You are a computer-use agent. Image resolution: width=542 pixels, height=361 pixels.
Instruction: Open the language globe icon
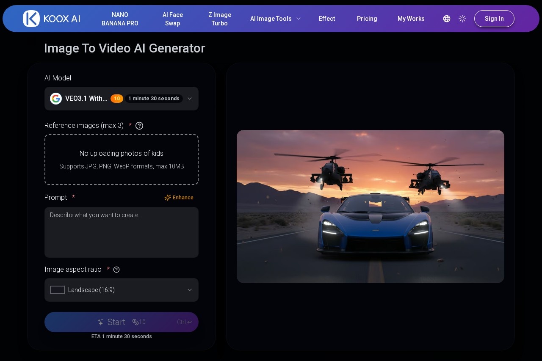pos(447,19)
